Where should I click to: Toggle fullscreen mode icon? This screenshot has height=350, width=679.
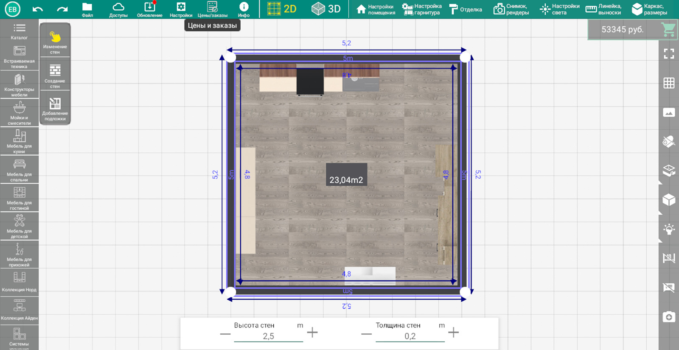669,53
